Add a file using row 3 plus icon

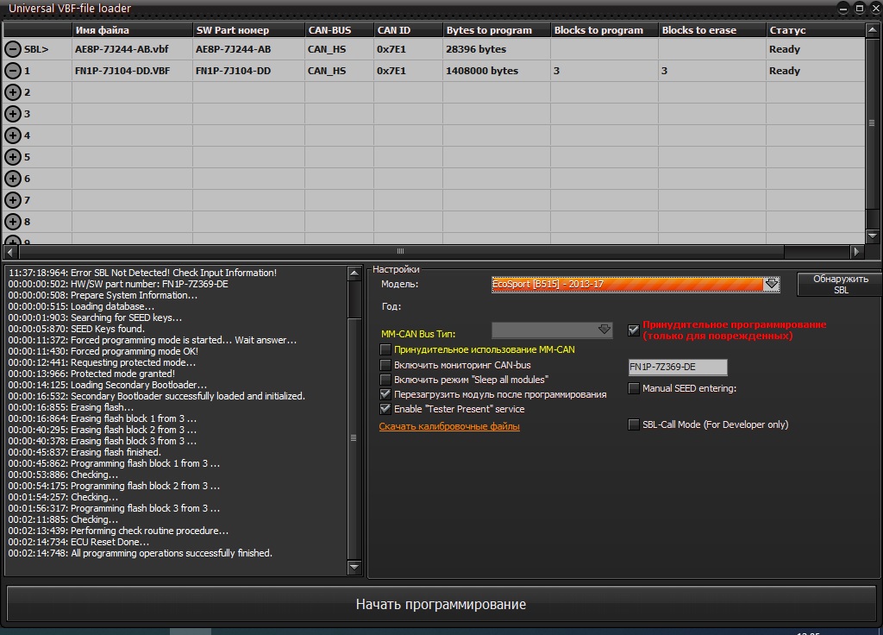tap(13, 114)
